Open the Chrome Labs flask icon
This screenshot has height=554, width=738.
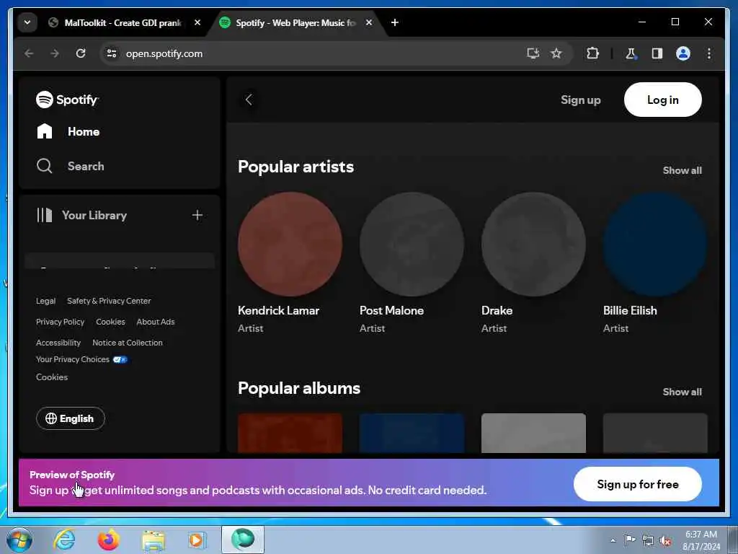pos(631,53)
